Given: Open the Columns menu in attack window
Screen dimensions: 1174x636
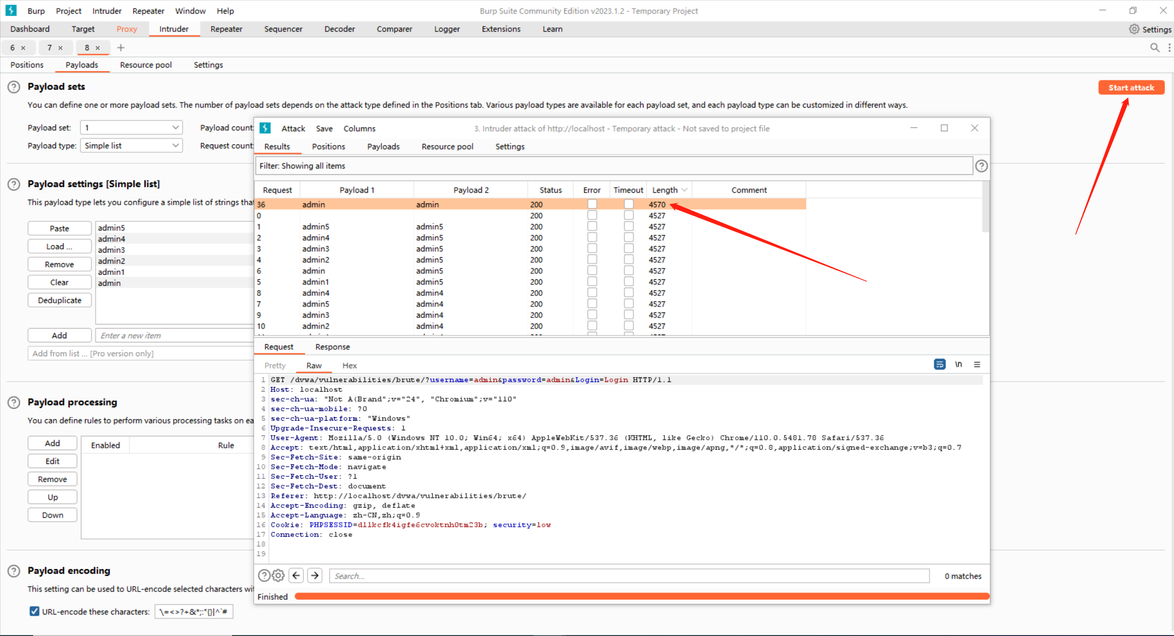Looking at the screenshot, I should coord(359,128).
